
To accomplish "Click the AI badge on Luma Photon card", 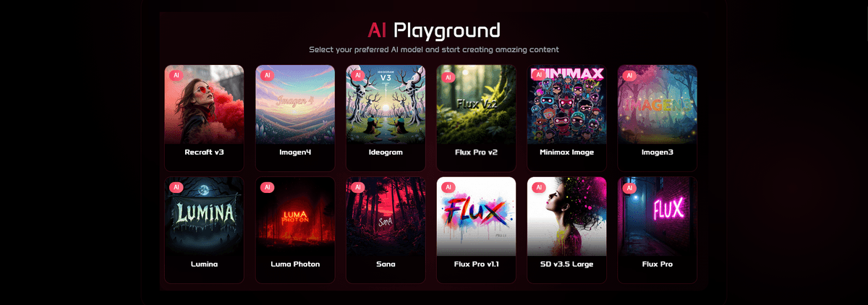I will point(266,187).
